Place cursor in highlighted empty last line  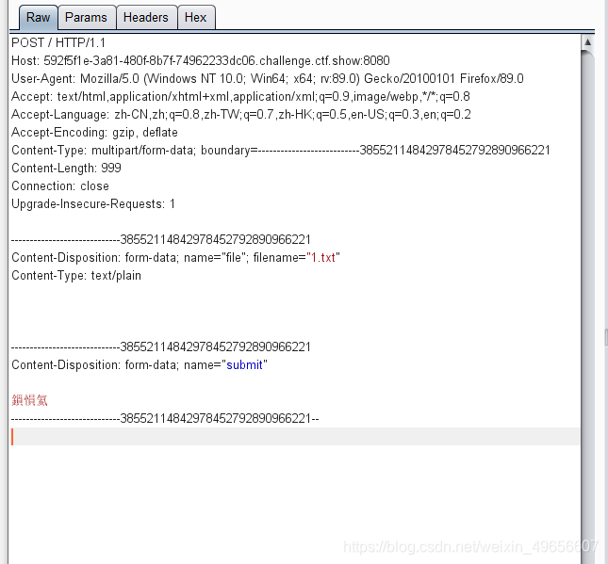coord(295,437)
